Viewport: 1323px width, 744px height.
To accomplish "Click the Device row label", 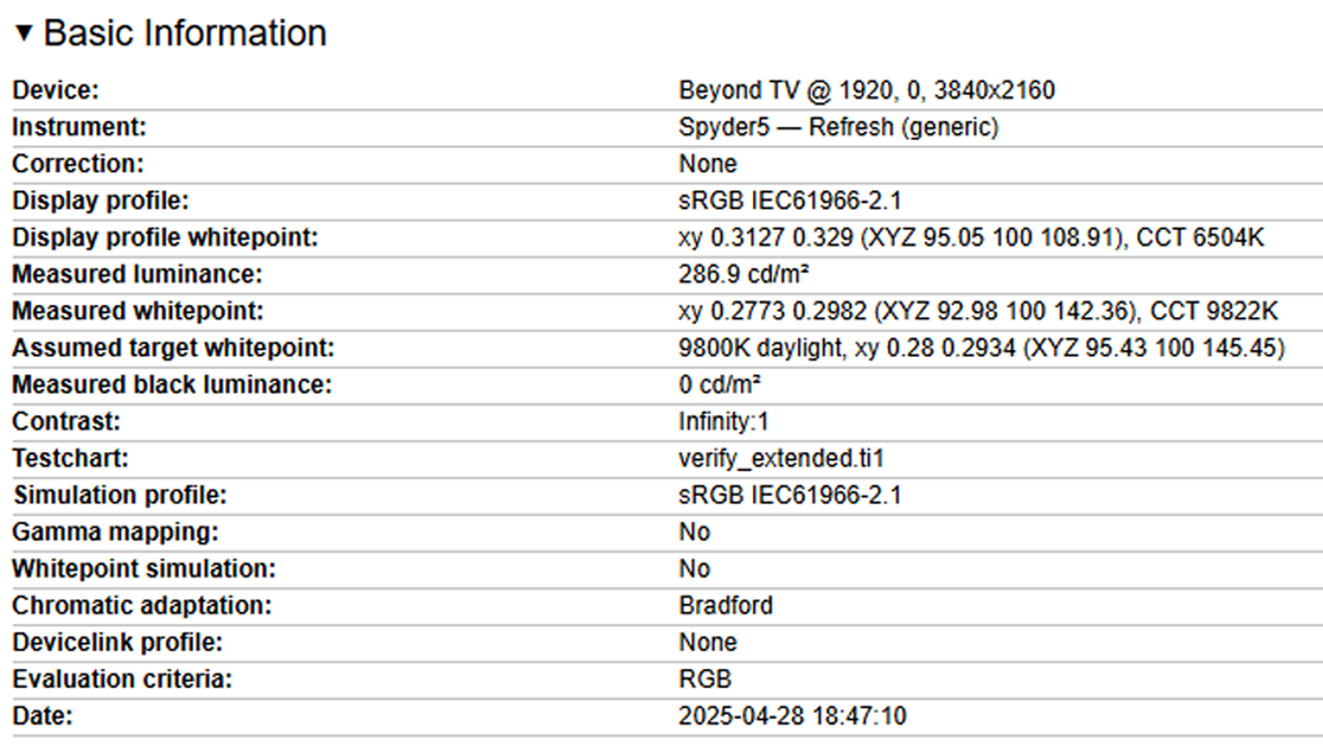I will pos(56,90).
